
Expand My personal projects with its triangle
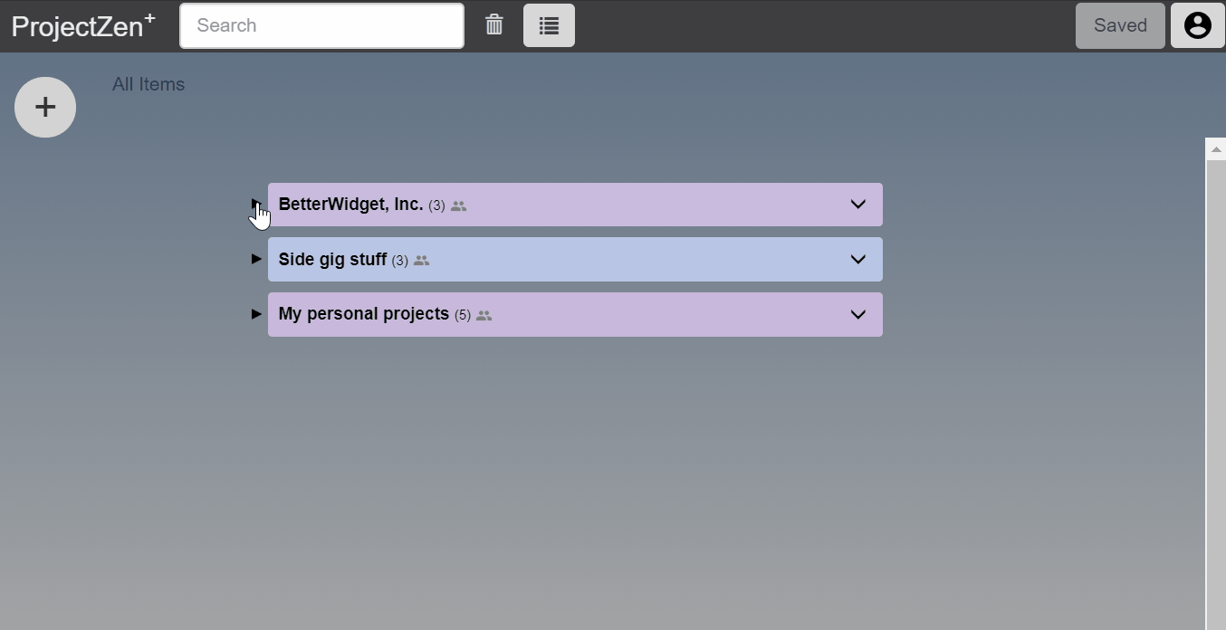(256, 314)
